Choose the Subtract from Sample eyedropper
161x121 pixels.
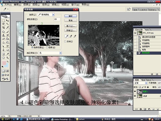[75, 36]
